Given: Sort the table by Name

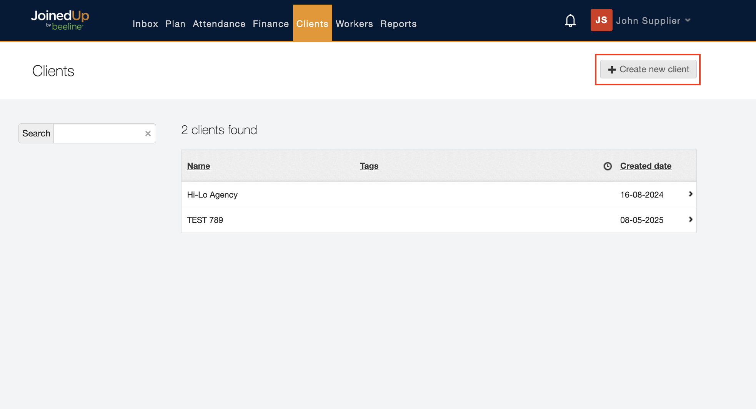Looking at the screenshot, I should (198, 166).
